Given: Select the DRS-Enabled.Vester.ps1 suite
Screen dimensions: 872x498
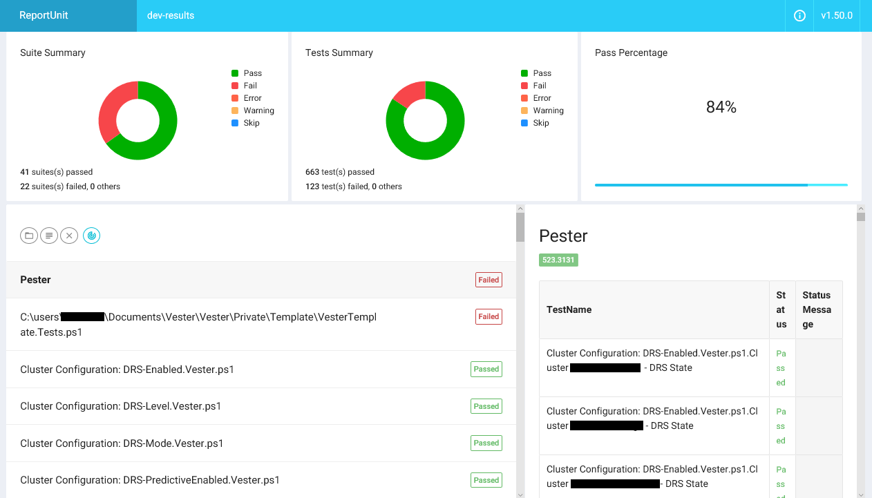Looking at the screenshot, I should tap(261, 370).
